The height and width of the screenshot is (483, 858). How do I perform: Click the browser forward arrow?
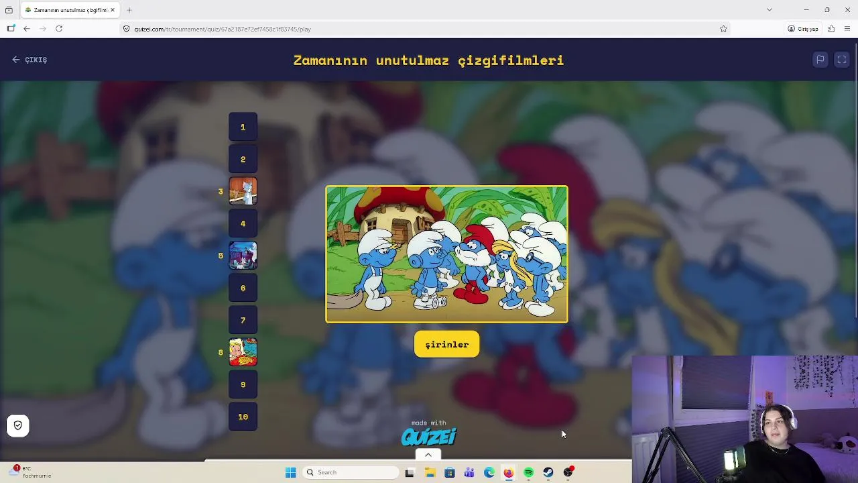tap(43, 29)
